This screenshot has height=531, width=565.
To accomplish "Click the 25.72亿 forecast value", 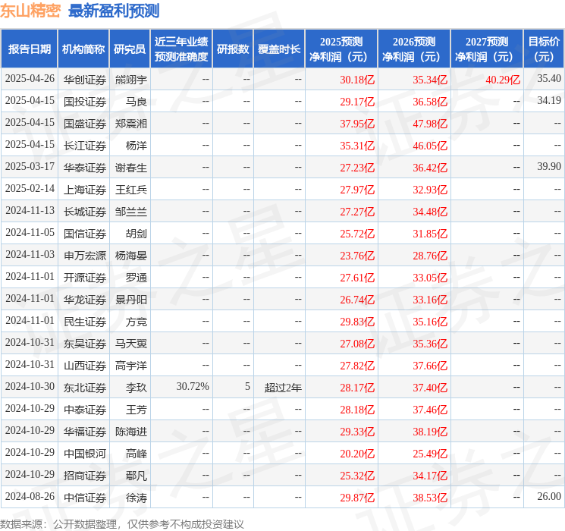I will tap(357, 234).
